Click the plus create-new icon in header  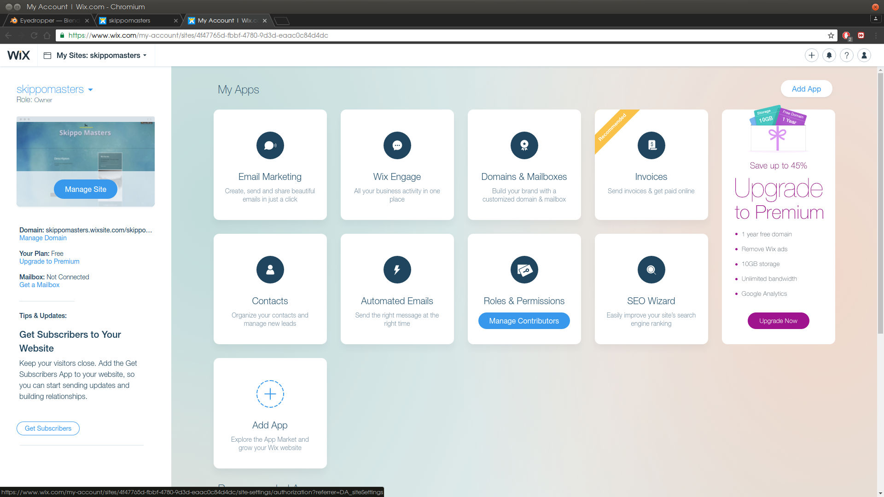[x=812, y=55]
